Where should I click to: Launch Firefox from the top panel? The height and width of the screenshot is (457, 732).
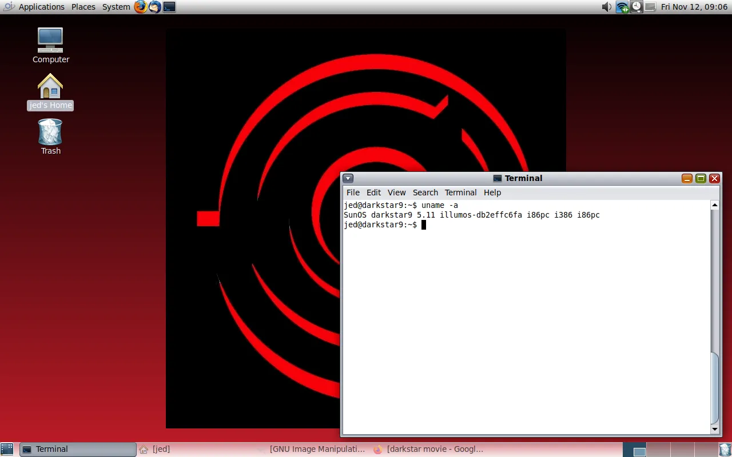[141, 7]
